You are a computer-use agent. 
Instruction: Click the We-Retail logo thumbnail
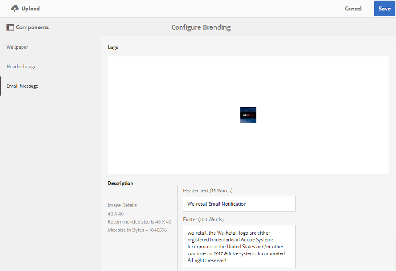click(x=248, y=115)
